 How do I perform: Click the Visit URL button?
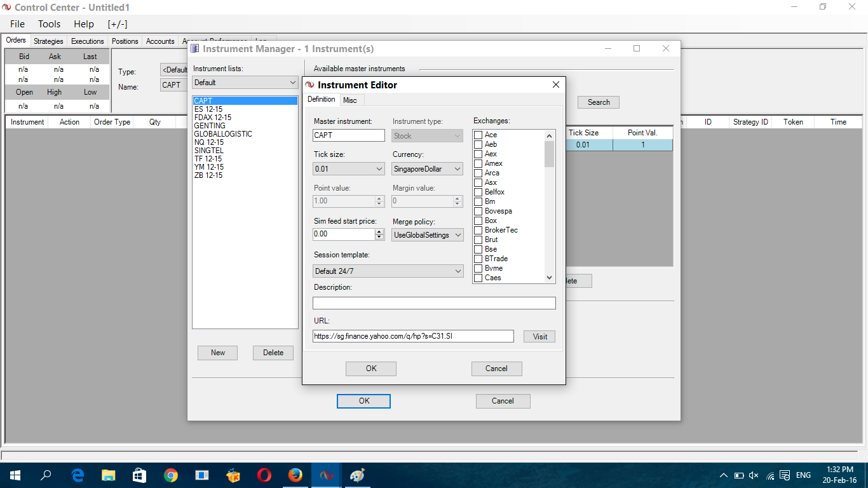click(x=540, y=337)
